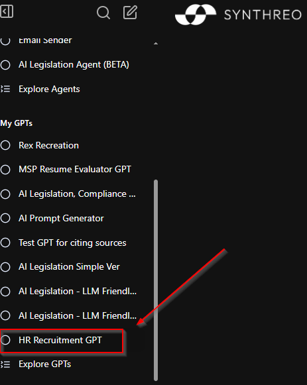Open HR Recruitment GPT
Viewport: 307px width, 385px height.
[60, 341]
